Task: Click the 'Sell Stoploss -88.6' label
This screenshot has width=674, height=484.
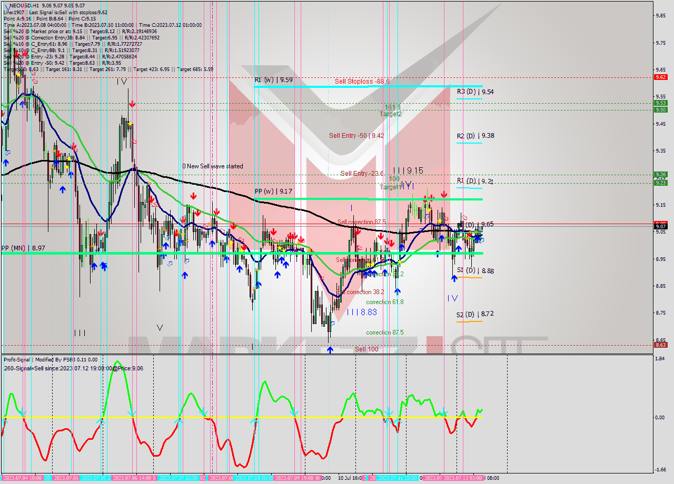Action: click(x=362, y=82)
